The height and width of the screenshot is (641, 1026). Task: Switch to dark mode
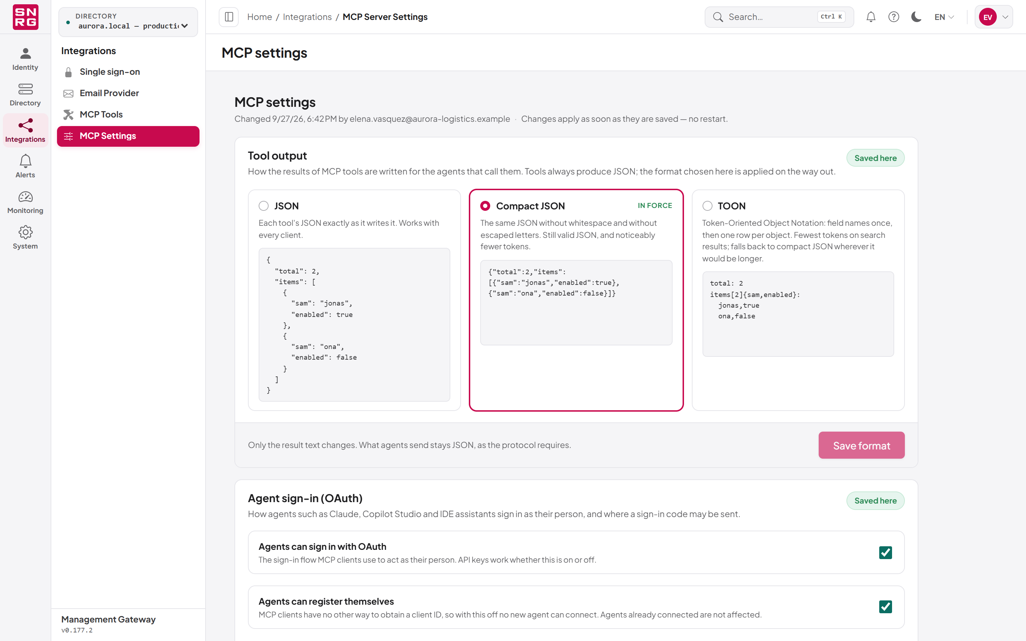click(x=916, y=17)
